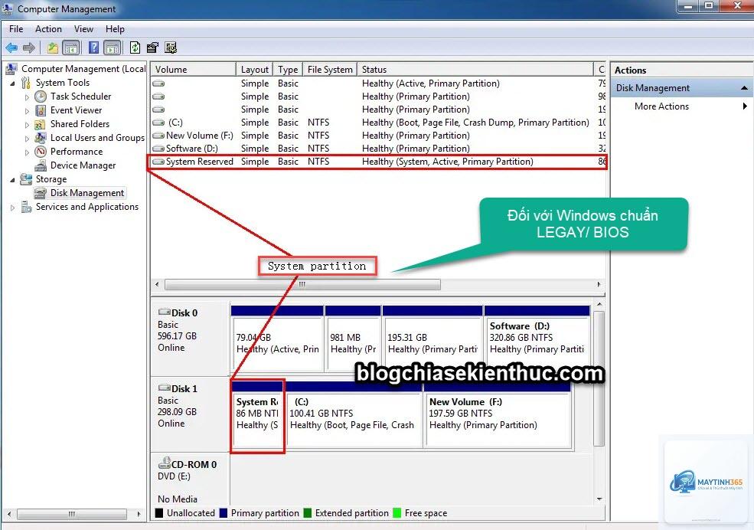Click the Shared Folders icon
The height and width of the screenshot is (530, 754).
pos(41,124)
